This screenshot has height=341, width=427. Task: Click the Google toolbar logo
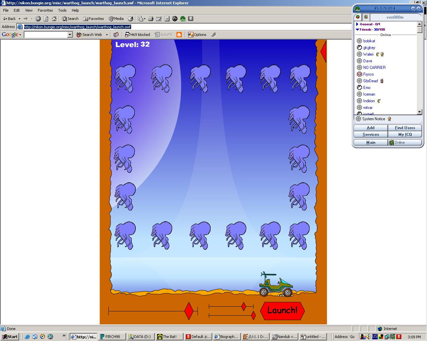click(x=10, y=35)
